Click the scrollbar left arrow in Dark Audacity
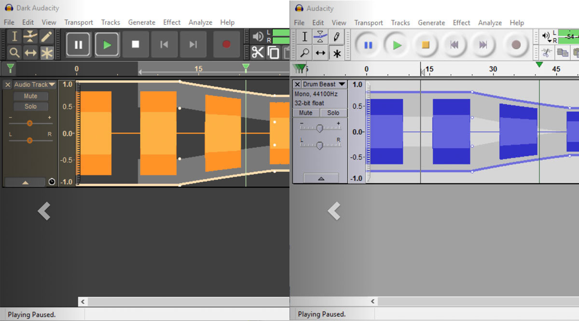The height and width of the screenshot is (321, 579). click(83, 301)
